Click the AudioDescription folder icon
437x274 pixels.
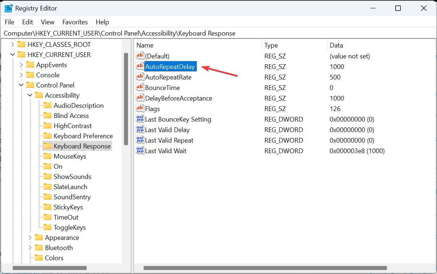[48, 106]
